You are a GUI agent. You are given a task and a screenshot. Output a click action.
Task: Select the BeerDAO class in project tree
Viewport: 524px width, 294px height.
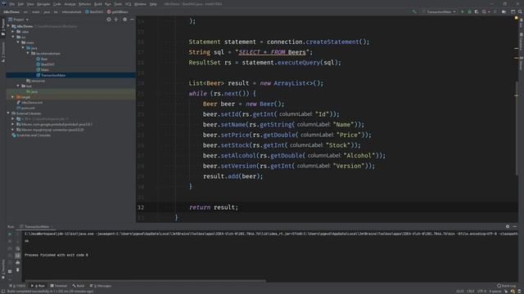point(45,65)
